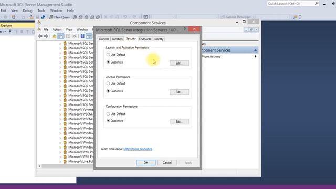The height and width of the screenshot is (189, 336).
Task: Click the plug icon in Object Explorer toolbar
Action: 10,31
